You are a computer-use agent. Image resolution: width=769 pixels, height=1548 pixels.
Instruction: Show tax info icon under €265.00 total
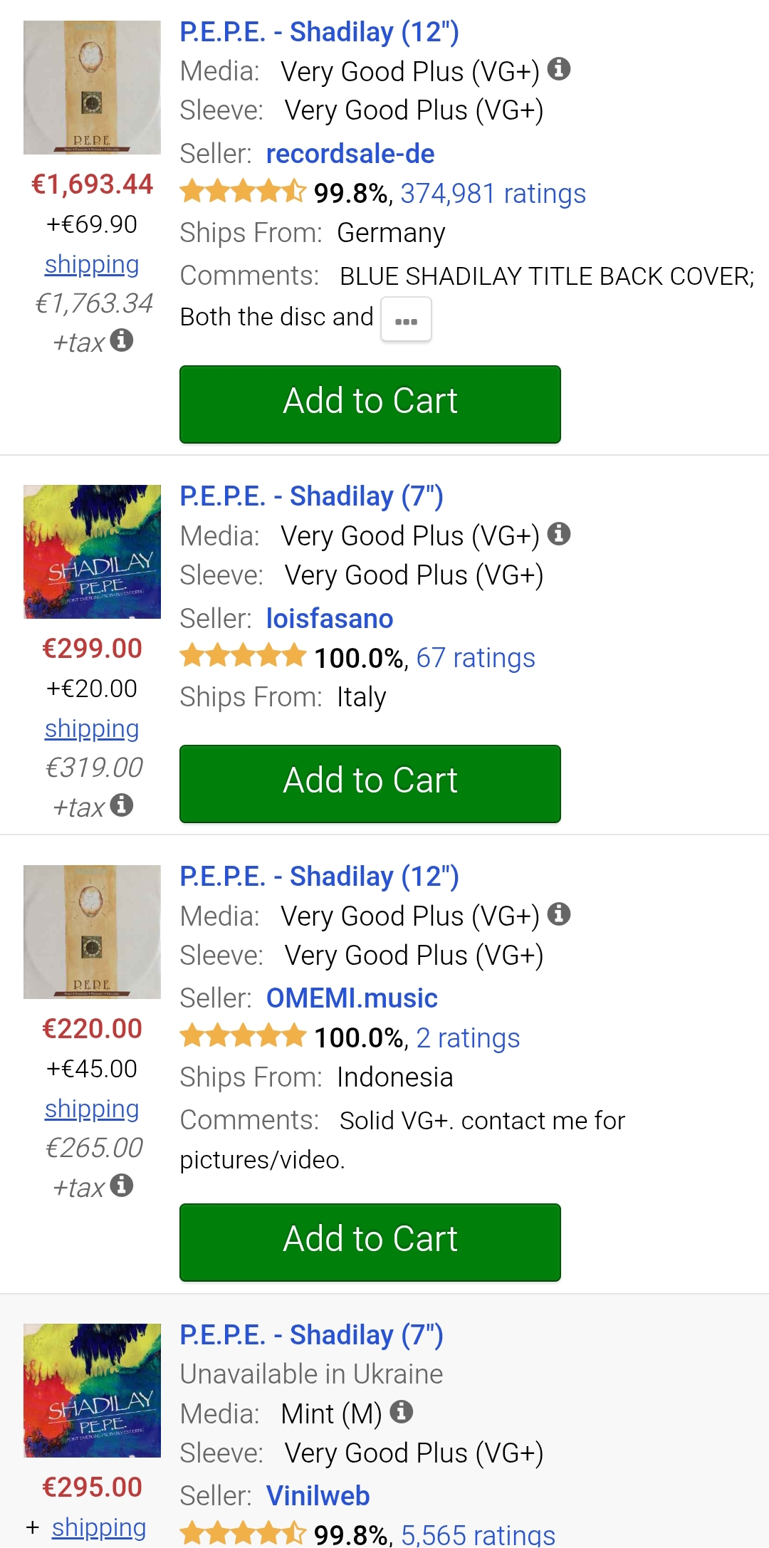(122, 1186)
